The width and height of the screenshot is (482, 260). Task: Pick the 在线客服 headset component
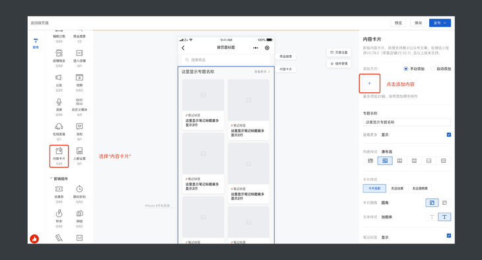pyautogui.click(x=59, y=126)
